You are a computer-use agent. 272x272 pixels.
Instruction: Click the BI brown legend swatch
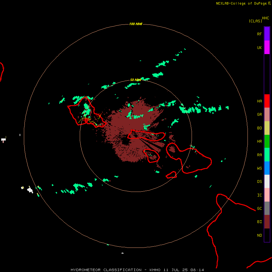pyautogui.click(x=267, y=222)
